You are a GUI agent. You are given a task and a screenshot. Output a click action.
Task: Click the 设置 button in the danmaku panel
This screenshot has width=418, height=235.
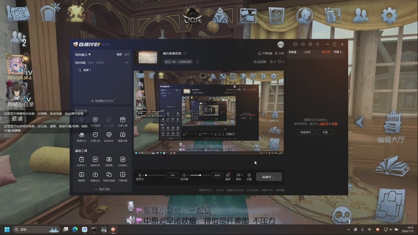[324, 132]
